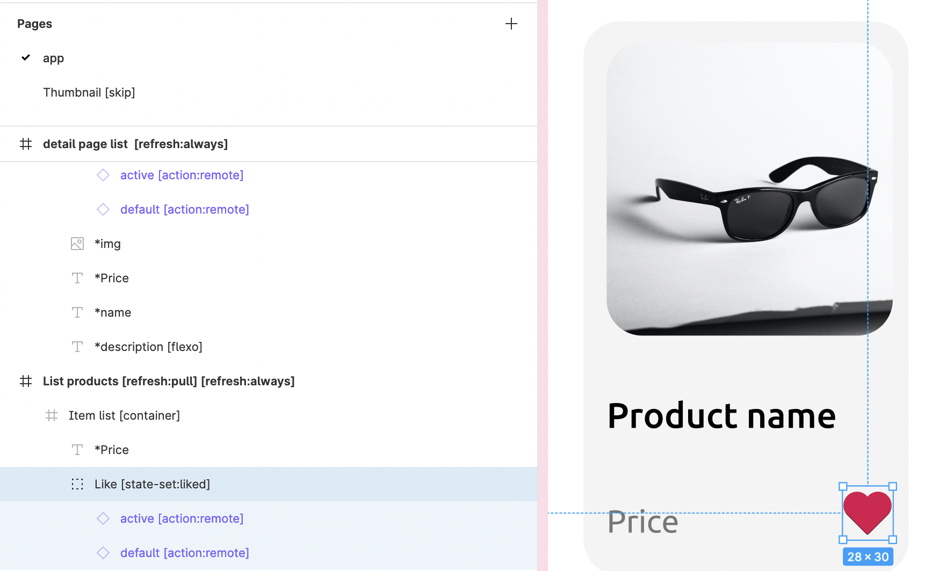Click the red heart on the canvas
Screen dimensions: 925x571
pos(867,511)
